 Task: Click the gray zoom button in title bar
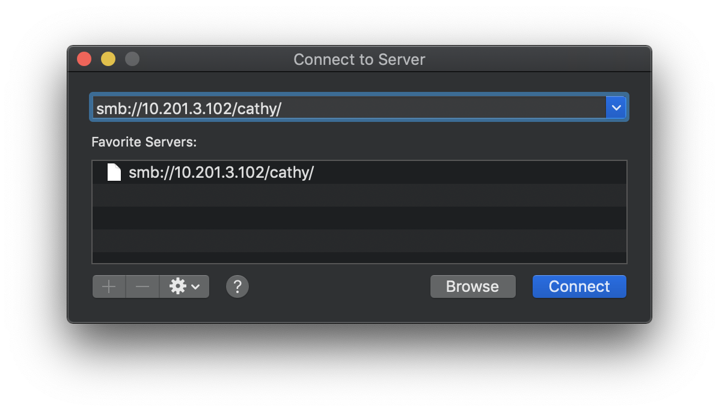[x=132, y=59]
